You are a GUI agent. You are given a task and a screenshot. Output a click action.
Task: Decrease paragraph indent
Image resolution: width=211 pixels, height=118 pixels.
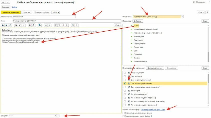click(x=76, y=25)
